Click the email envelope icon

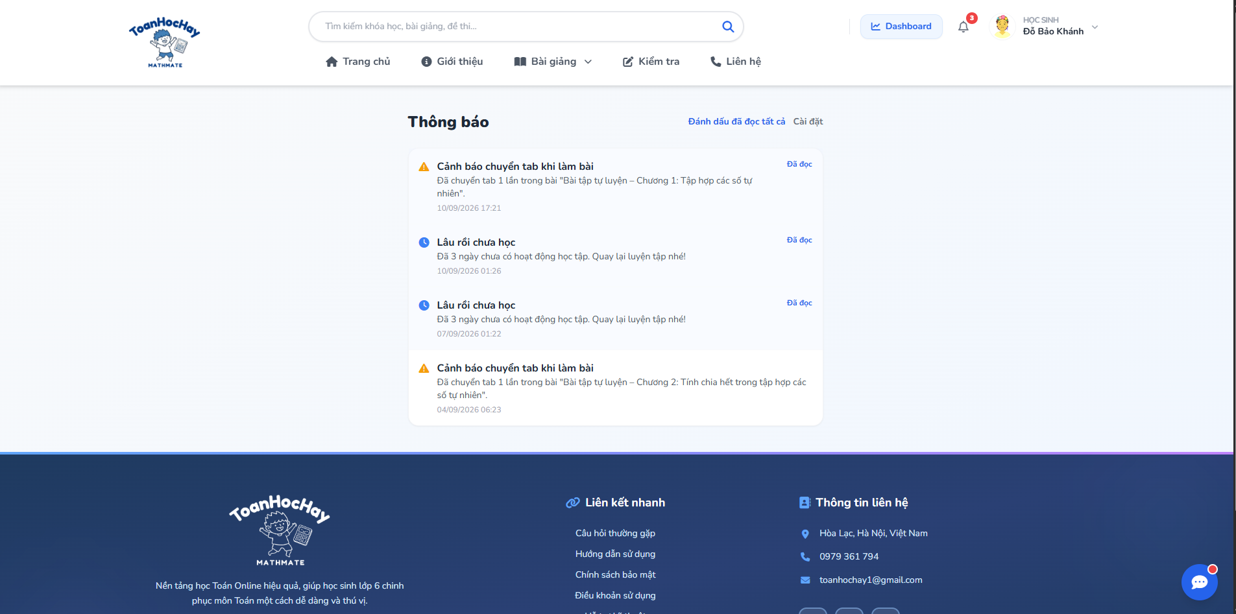point(805,580)
